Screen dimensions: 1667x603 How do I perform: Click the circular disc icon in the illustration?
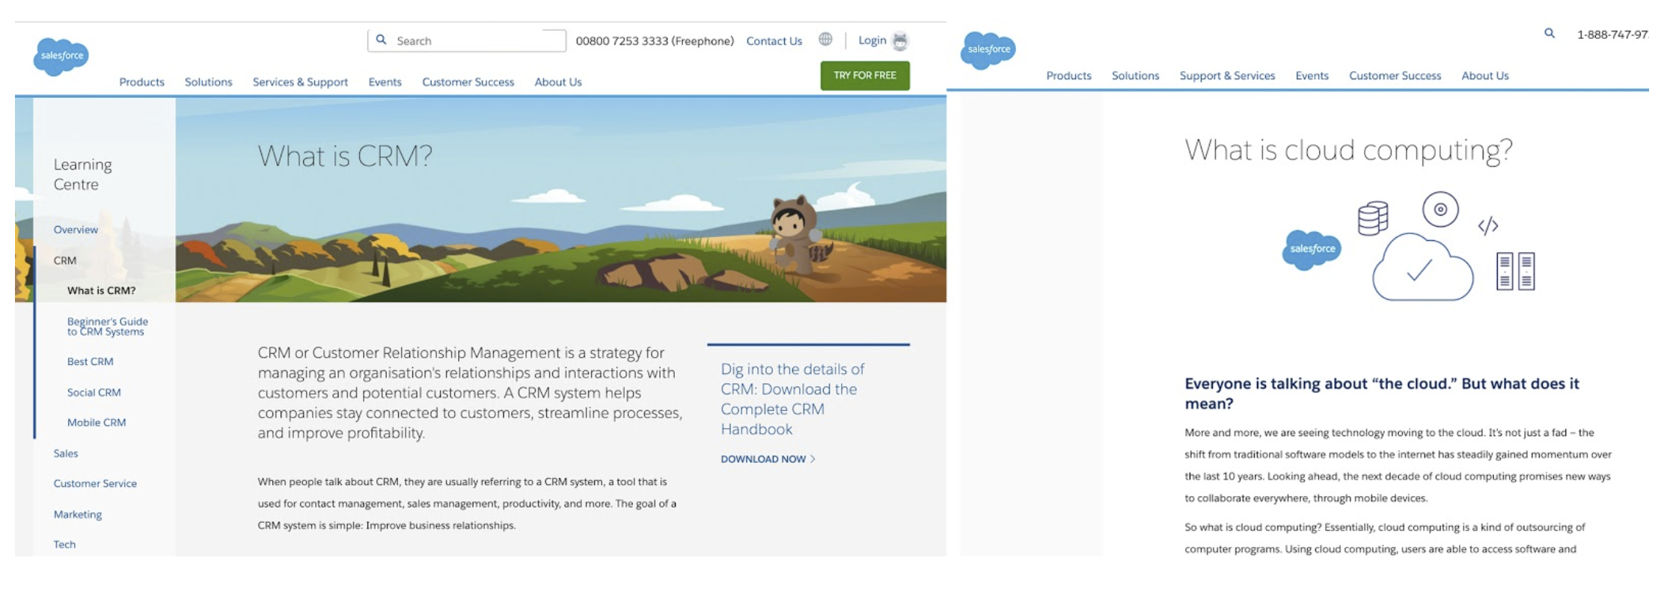click(x=1440, y=209)
